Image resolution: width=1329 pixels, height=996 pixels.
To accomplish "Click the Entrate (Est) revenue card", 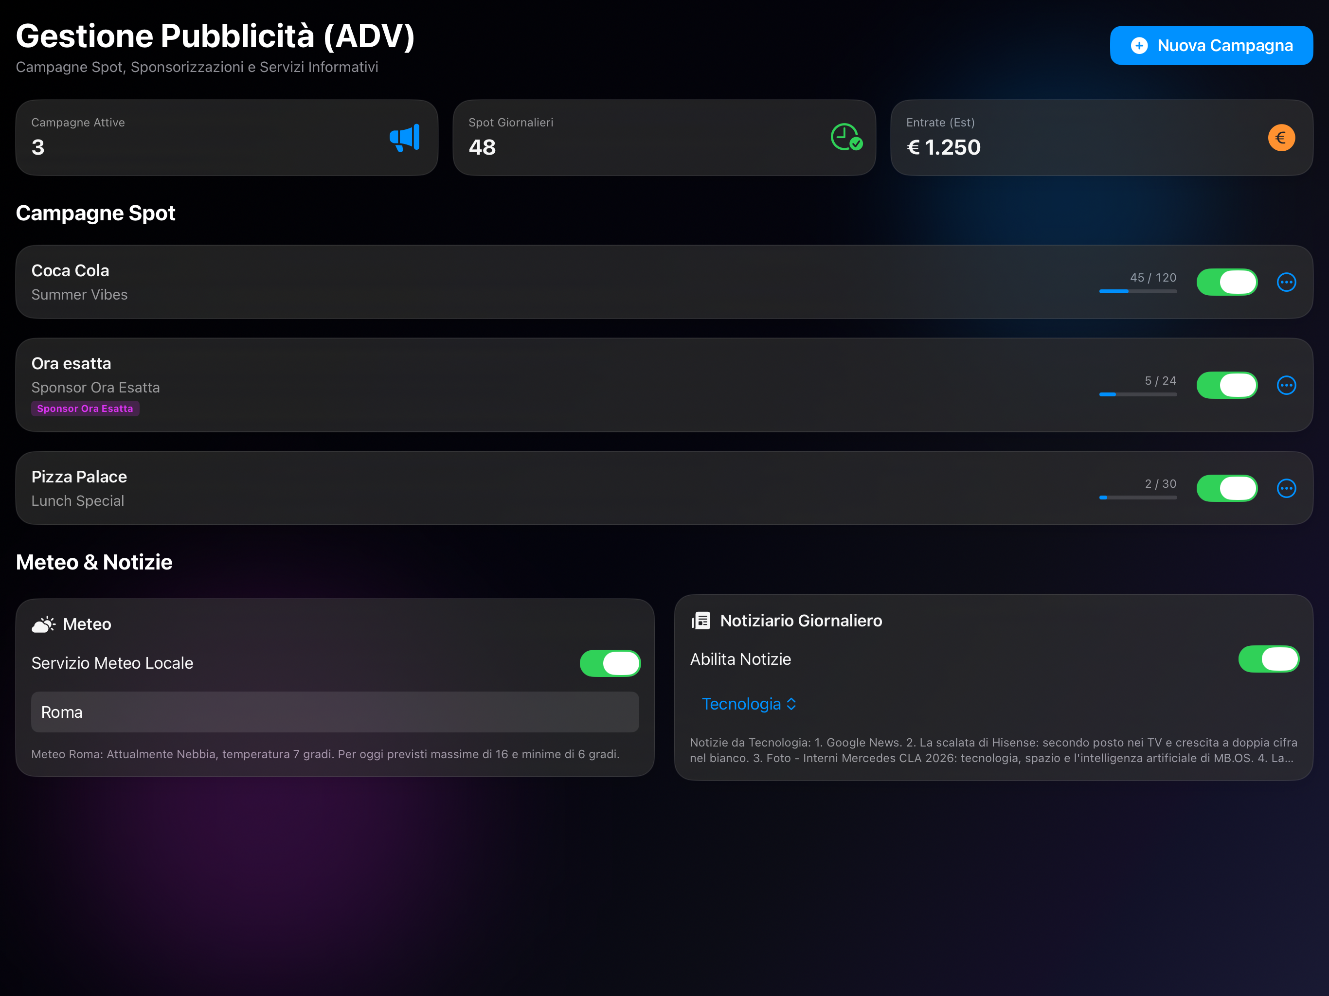I will (x=1101, y=138).
